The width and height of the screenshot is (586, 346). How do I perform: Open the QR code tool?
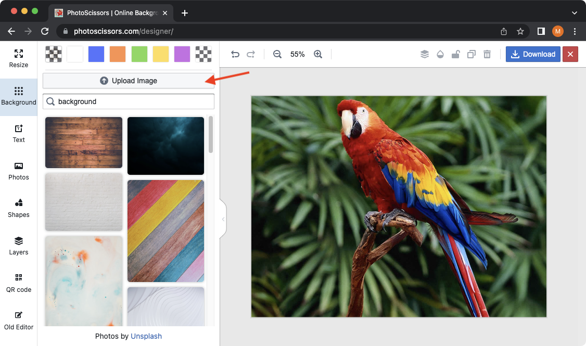point(18,284)
